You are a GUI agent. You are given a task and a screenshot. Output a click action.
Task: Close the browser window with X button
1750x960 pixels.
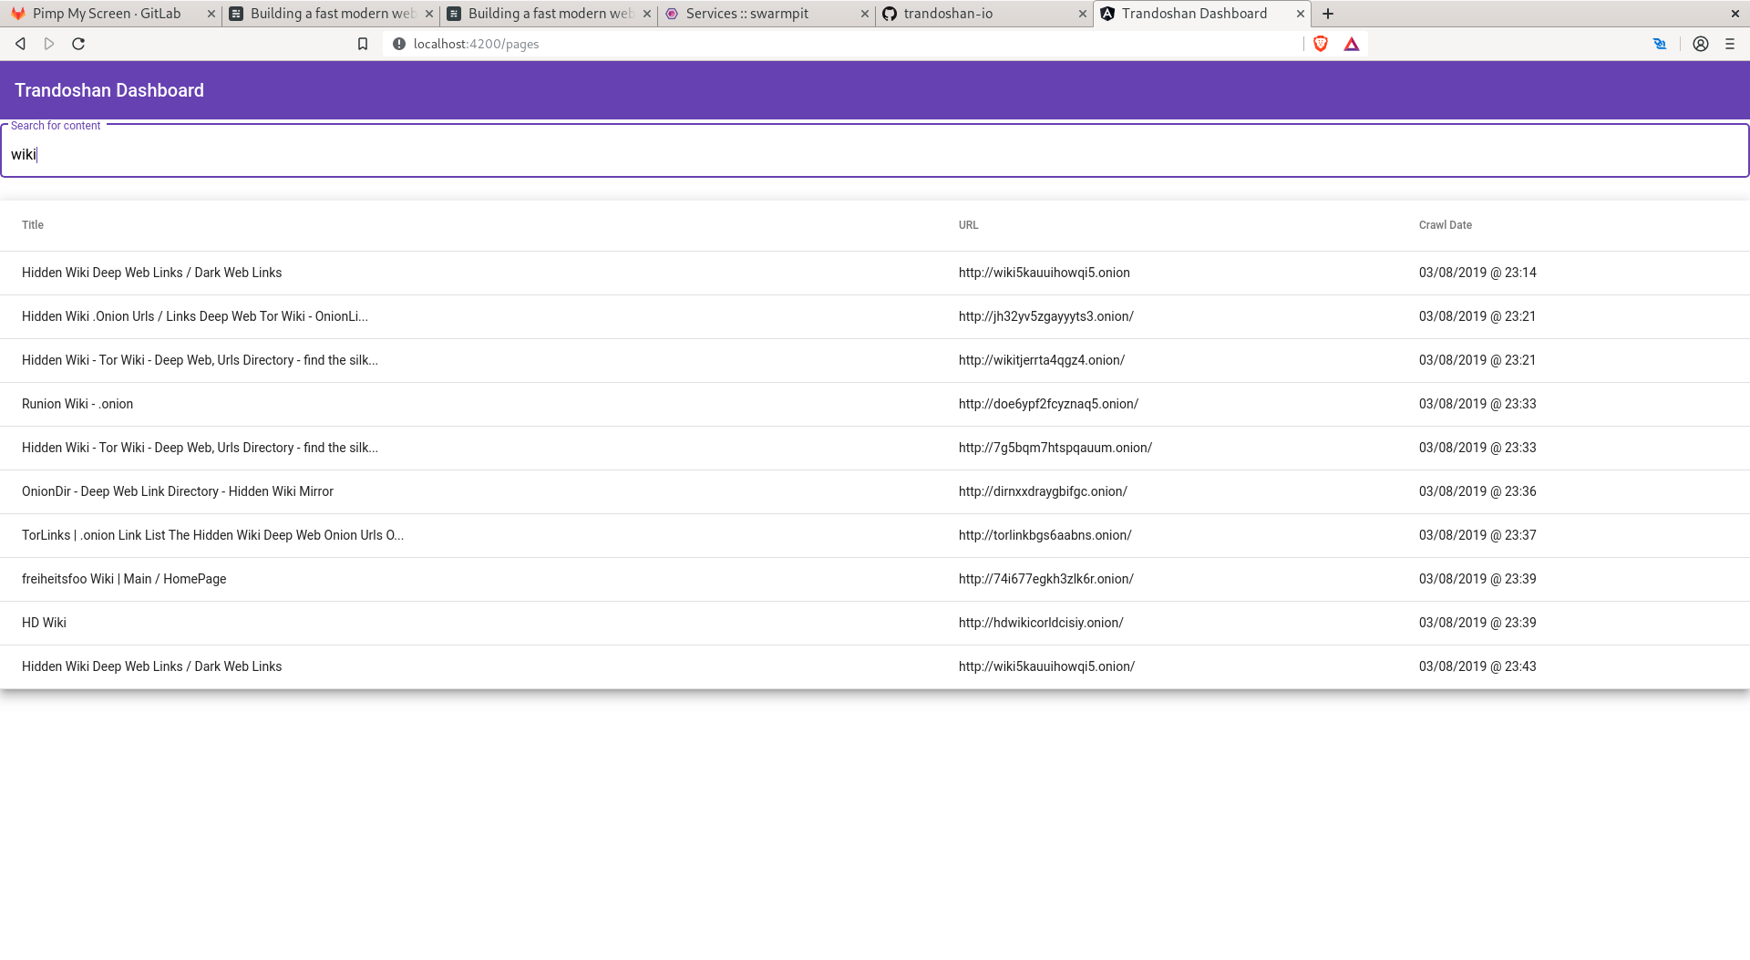1735,14
